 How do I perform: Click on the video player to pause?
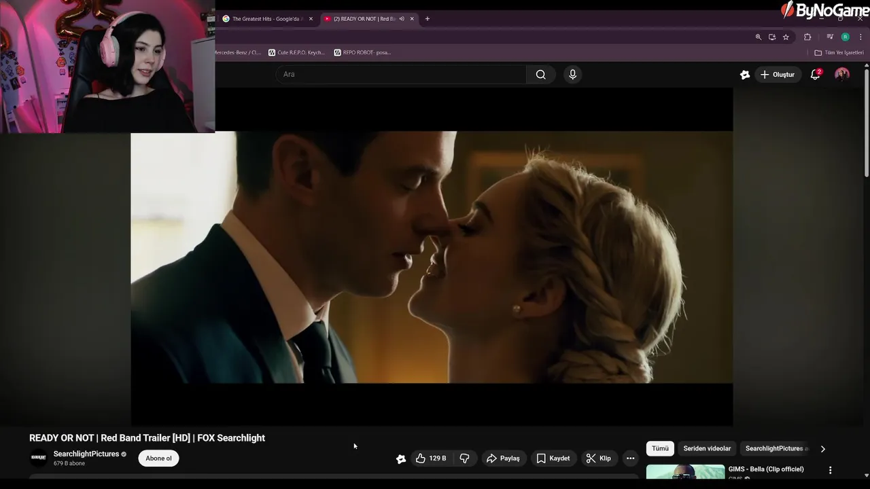432,257
